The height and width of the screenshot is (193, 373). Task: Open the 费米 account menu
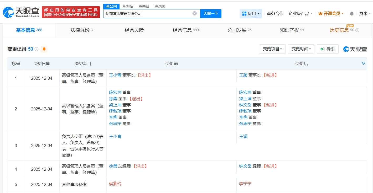pos(365,14)
